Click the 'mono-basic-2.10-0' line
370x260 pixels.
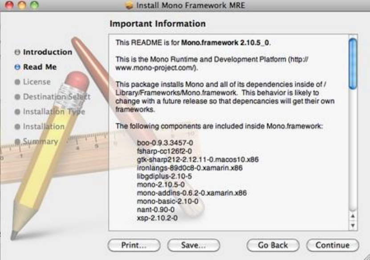tap(167, 201)
